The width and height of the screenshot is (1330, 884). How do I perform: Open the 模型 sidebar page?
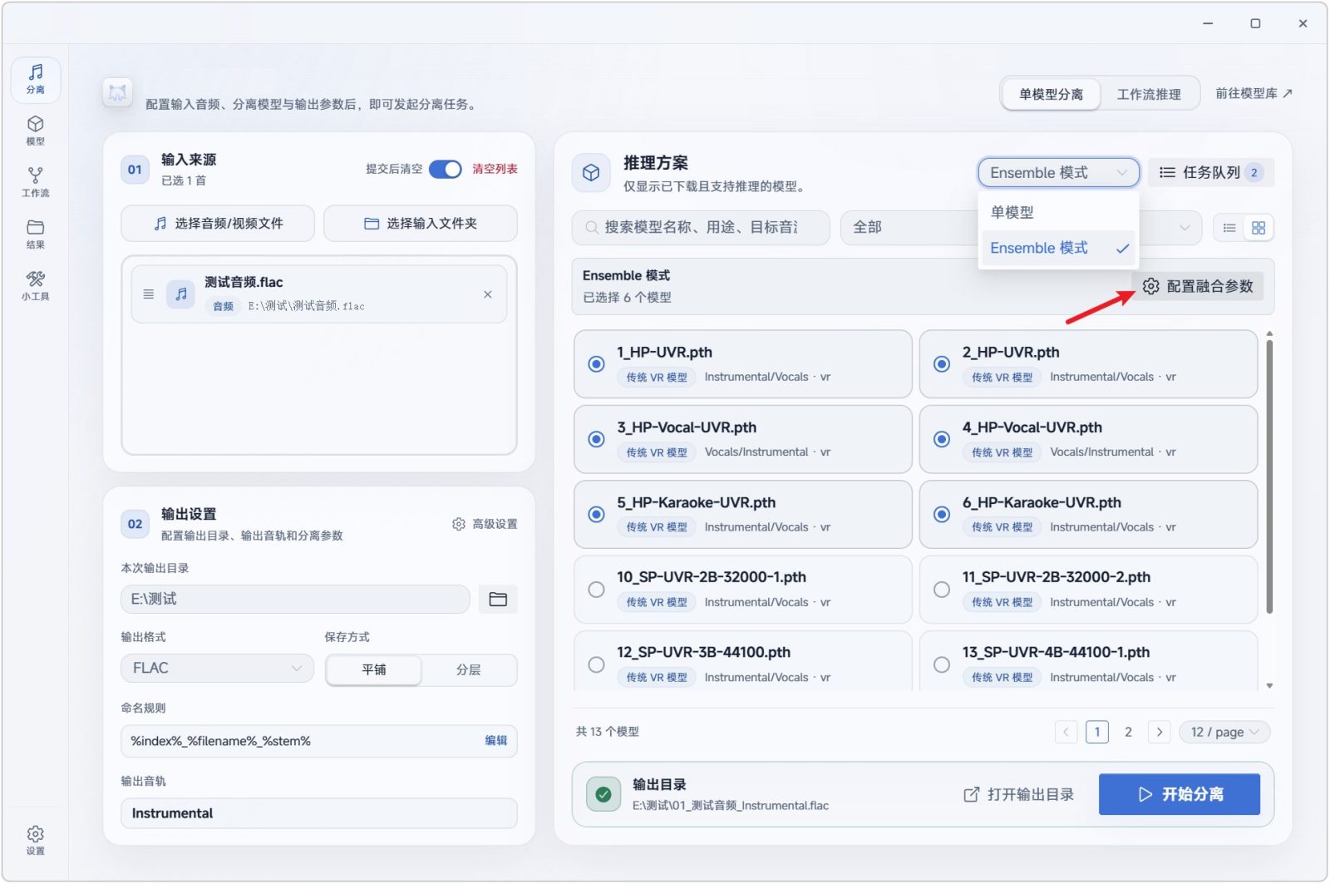tap(35, 131)
